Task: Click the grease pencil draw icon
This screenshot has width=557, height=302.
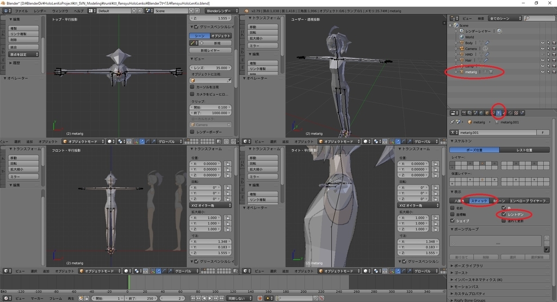Action: (193, 43)
